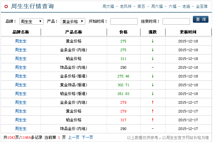Open the 菜百 link in header
Viewport: 214px width, 142px height.
tap(141, 6)
